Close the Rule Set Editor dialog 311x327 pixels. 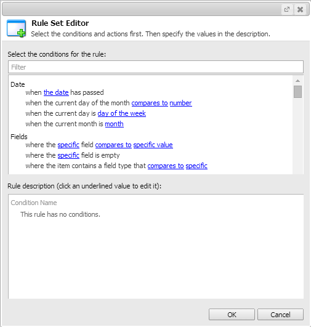coord(300,9)
